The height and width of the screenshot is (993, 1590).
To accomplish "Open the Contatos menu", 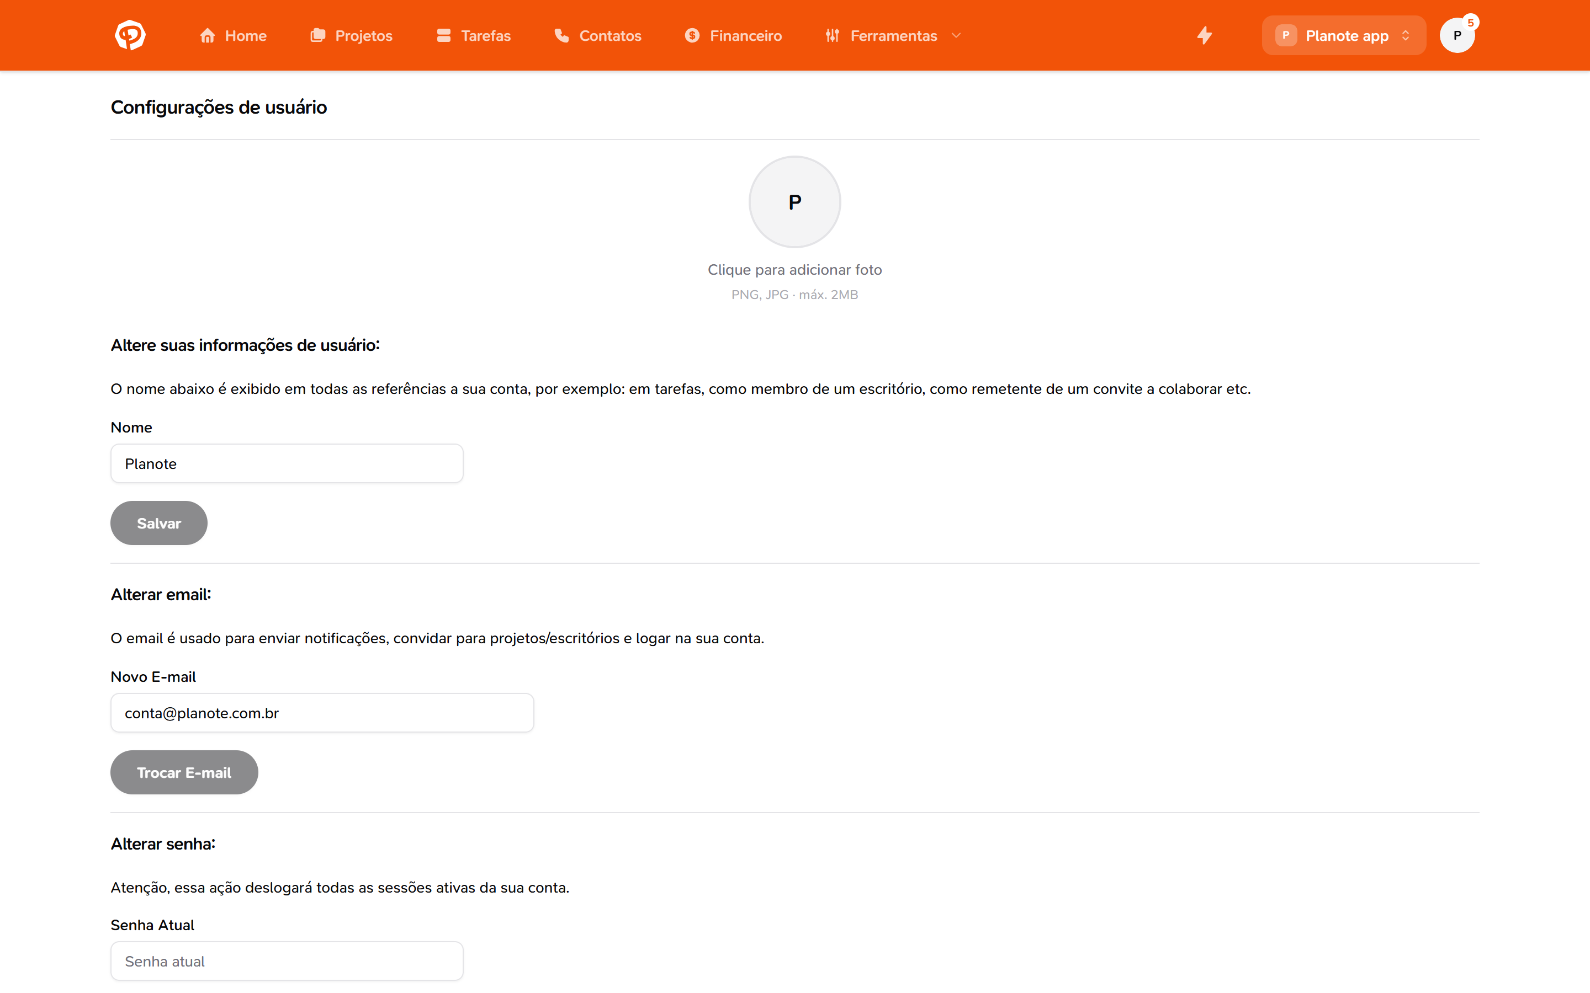I will [x=598, y=35].
